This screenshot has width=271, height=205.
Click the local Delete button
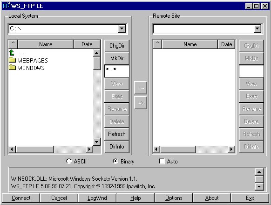point(117,121)
